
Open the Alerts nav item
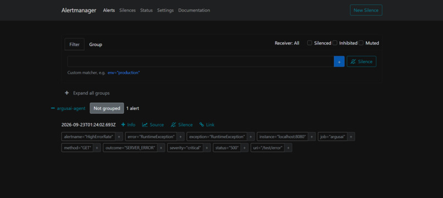click(x=109, y=10)
